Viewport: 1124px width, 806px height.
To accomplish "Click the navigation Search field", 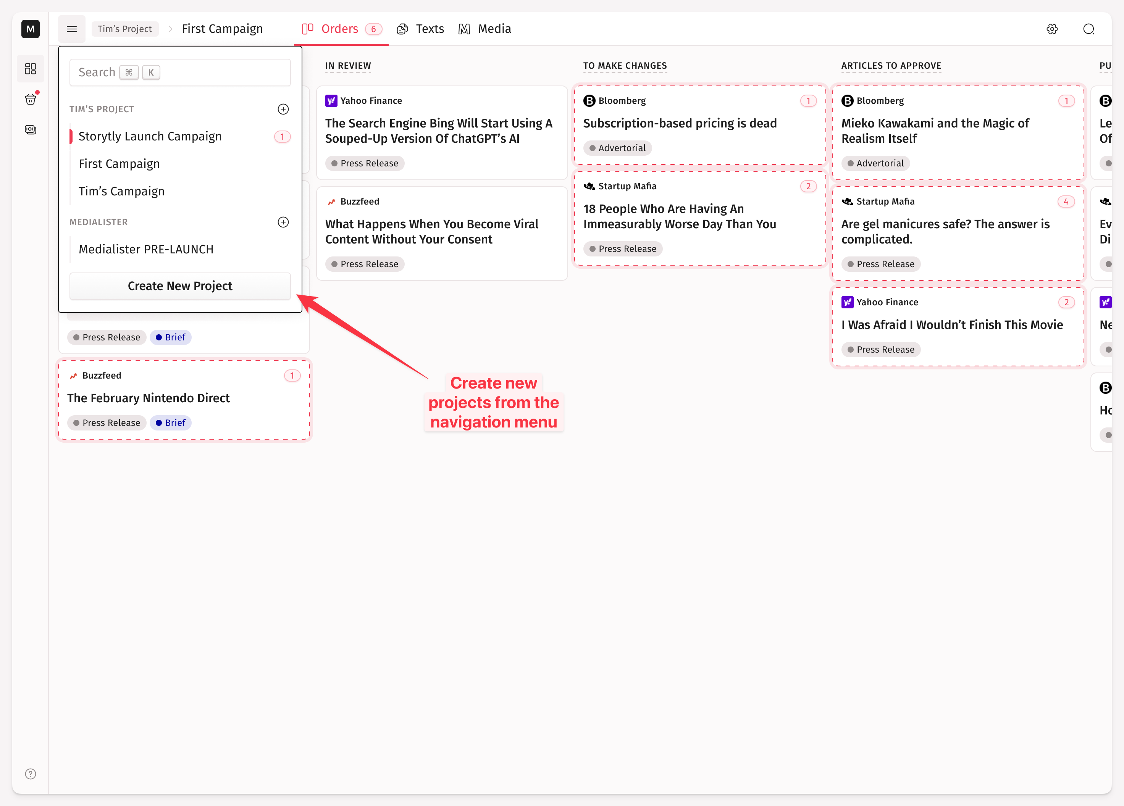I will click(x=180, y=73).
